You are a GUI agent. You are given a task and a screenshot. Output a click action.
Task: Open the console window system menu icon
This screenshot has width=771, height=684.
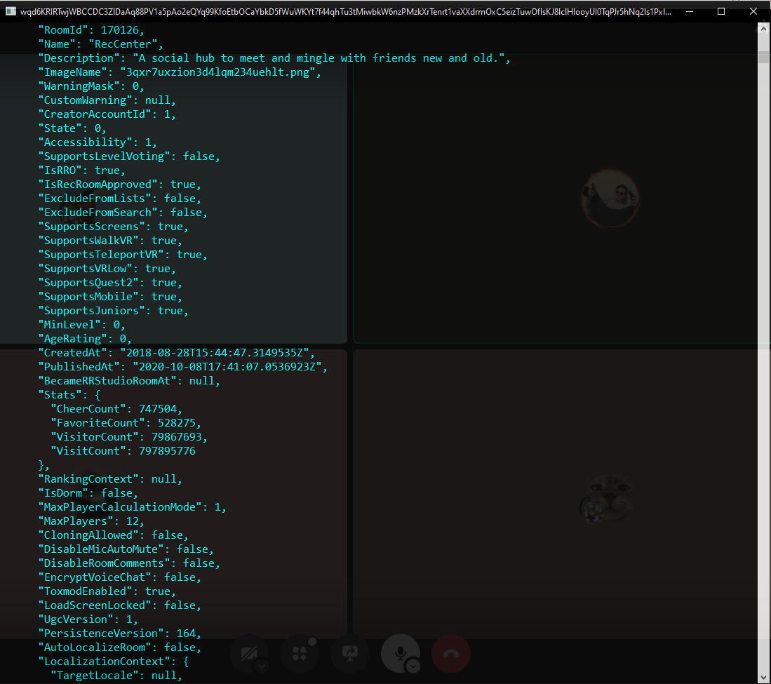(10, 11)
